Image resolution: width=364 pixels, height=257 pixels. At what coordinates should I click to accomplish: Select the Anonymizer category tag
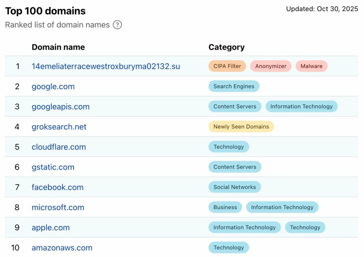(271, 66)
